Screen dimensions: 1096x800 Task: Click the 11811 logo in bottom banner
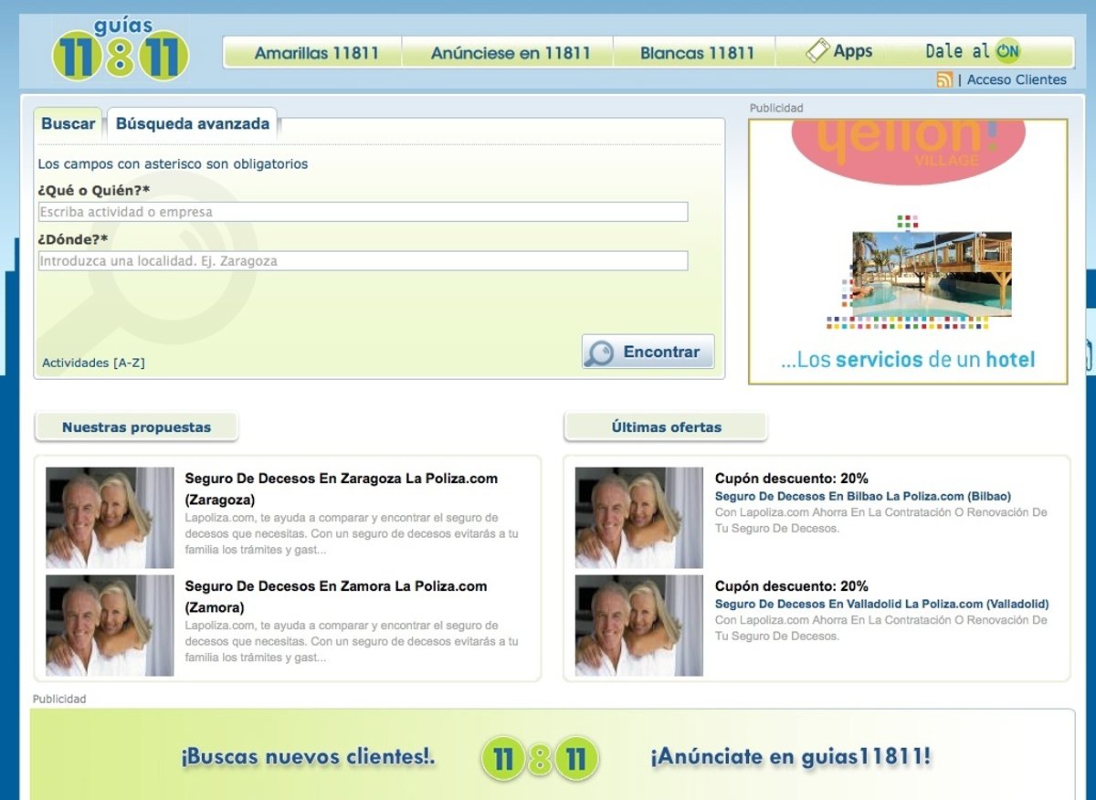pos(540,758)
